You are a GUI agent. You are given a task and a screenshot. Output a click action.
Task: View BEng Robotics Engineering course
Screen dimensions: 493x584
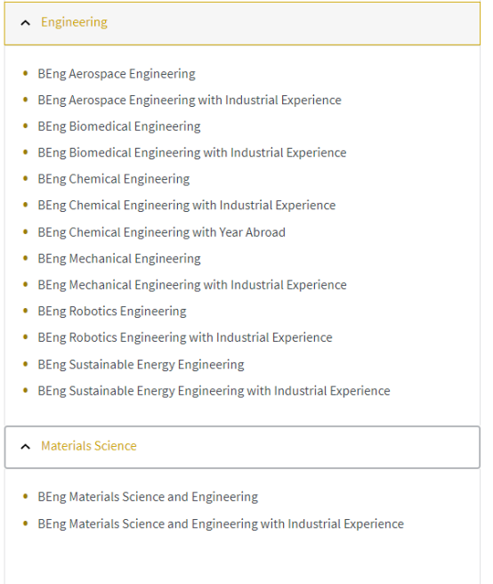[112, 312]
